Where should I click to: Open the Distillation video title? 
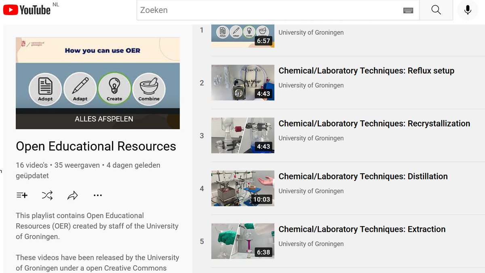pos(363,176)
